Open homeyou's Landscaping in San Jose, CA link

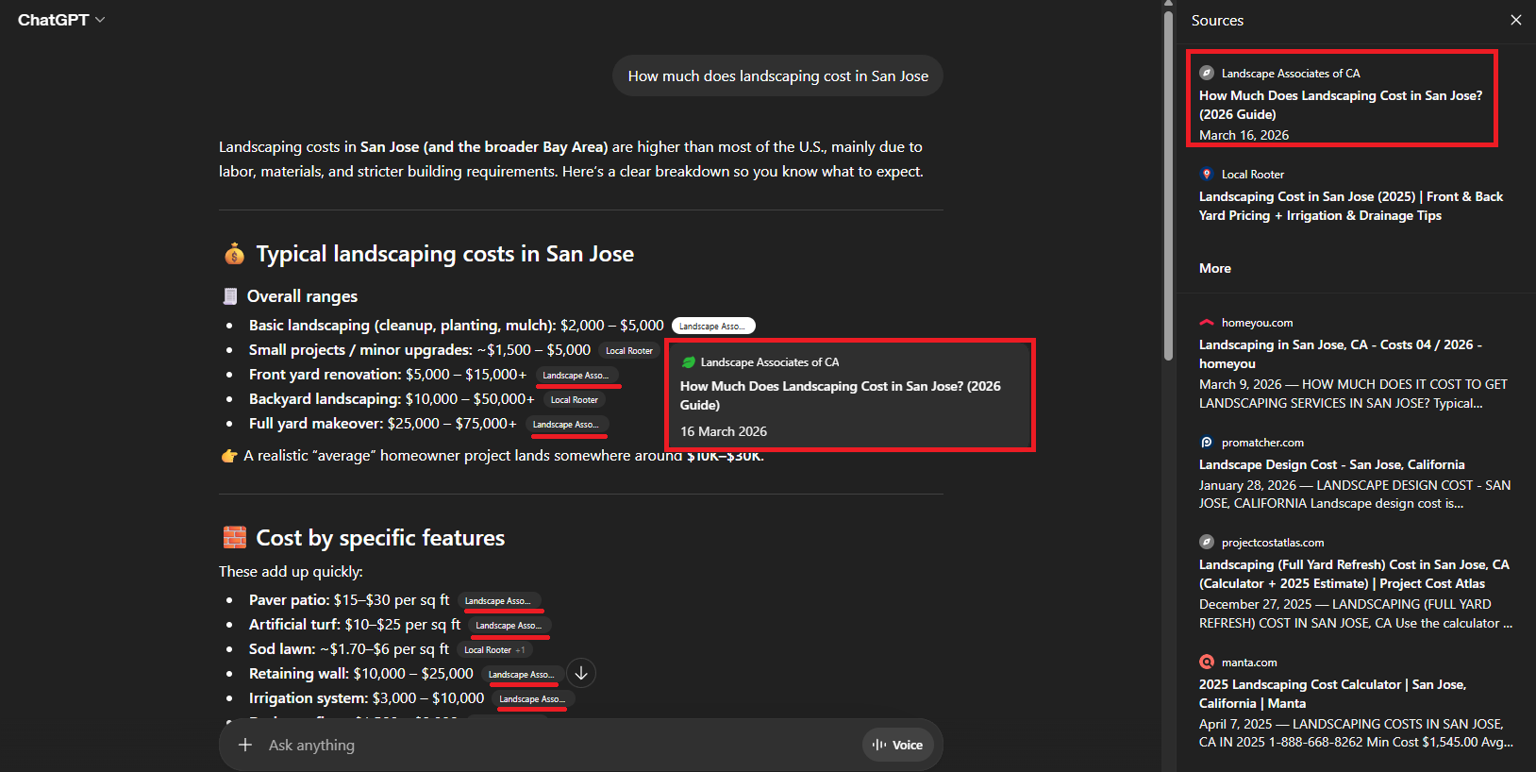pos(1341,354)
